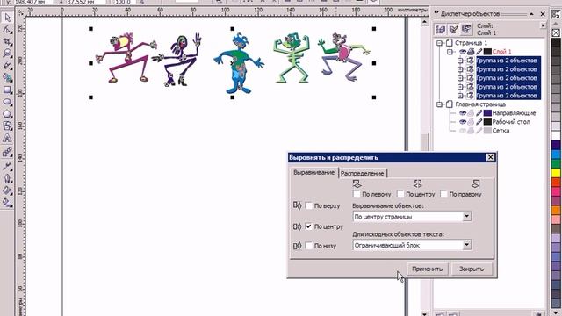Select the Направляющие layer name
The image size is (562, 316).
coord(514,113)
